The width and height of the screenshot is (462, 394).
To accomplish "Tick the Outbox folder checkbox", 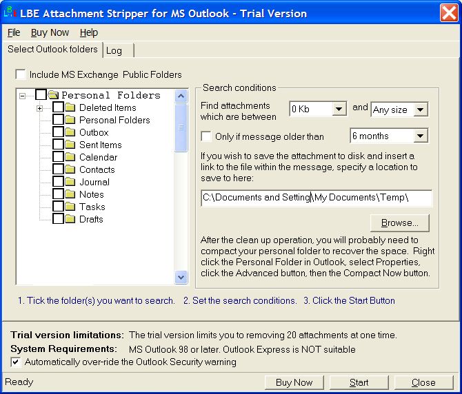I will [59, 132].
